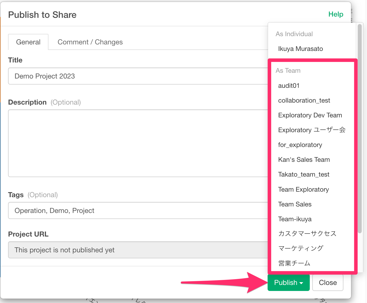The height and width of the screenshot is (303, 367).
Task: Click the Tags input field
Action: click(x=138, y=211)
